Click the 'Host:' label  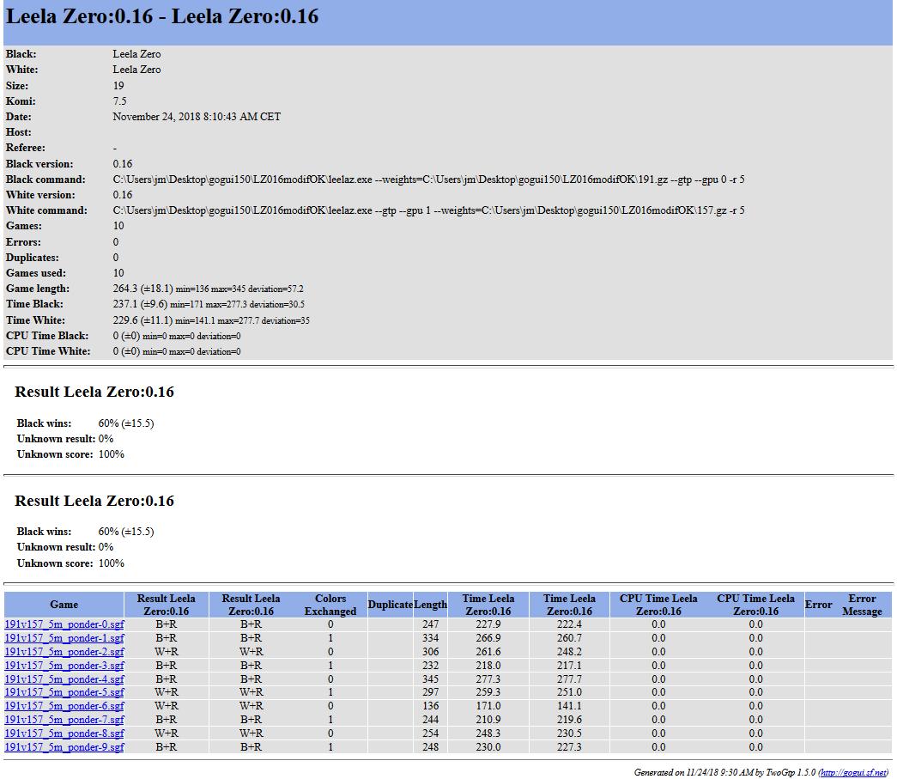point(19,132)
